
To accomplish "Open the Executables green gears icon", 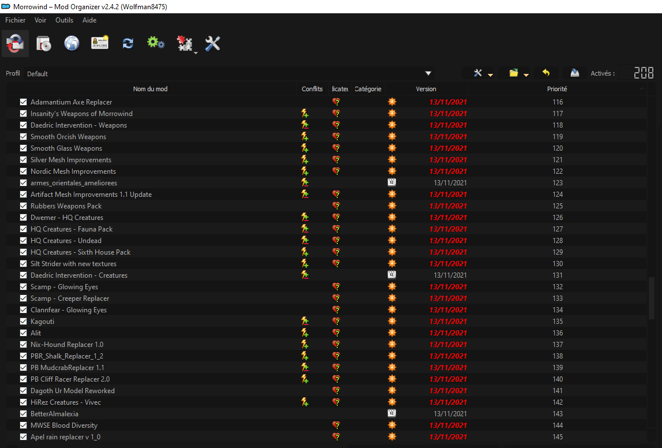I will tap(156, 44).
